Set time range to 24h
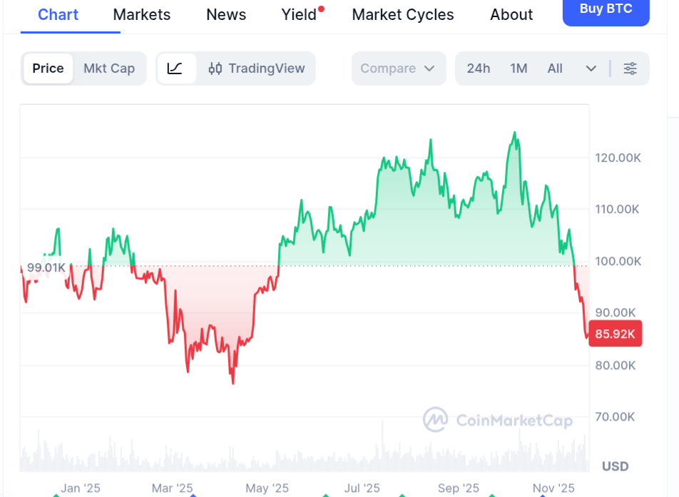This screenshot has height=497, width=679. (479, 68)
